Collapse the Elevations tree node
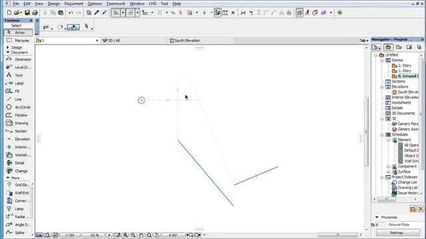The width and height of the screenshot is (426, 239). click(381, 87)
